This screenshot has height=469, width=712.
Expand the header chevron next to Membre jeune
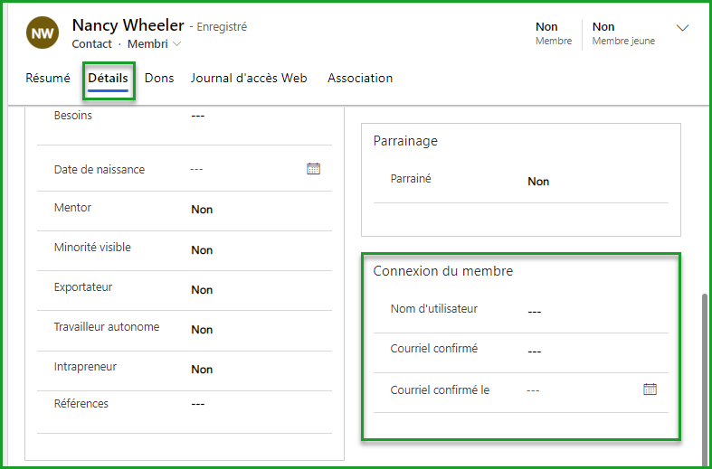coord(683,28)
